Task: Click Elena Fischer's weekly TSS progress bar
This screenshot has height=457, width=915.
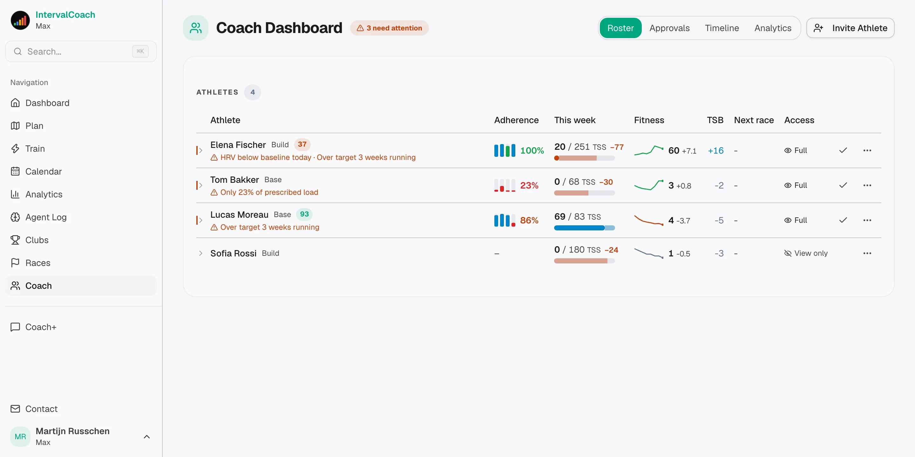Action: (584, 158)
